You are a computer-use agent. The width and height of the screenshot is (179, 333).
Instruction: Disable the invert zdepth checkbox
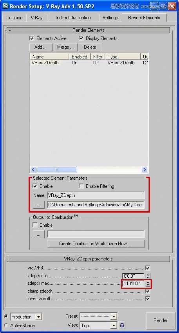[x=148, y=298]
